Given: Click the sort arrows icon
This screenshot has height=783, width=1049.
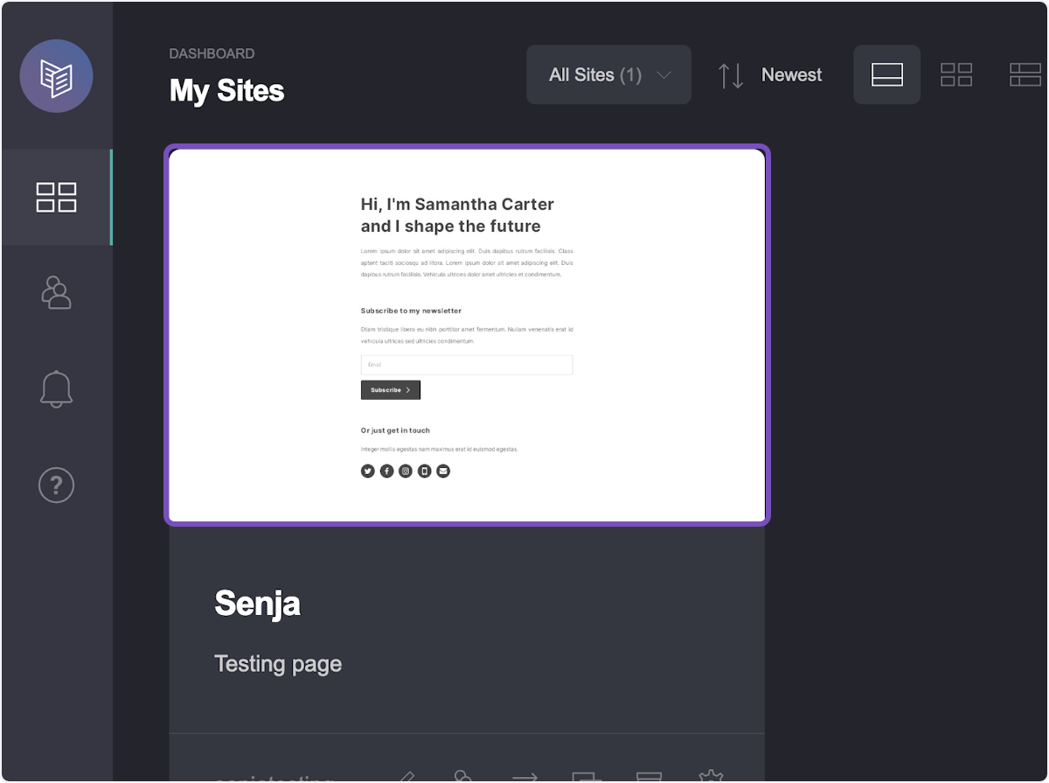Looking at the screenshot, I should pos(731,75).
